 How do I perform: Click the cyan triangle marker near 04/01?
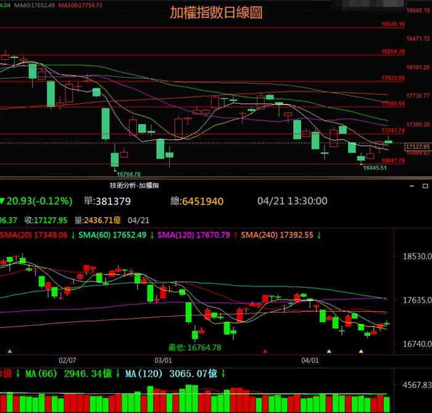pyautogui.click(x=329, y=351)
